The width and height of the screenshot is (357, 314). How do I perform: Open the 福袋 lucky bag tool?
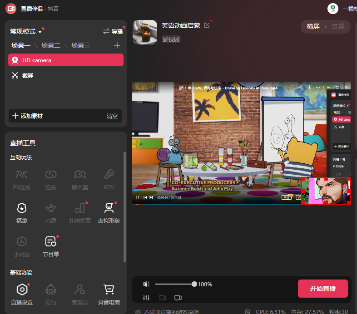[x=22, y=213]
